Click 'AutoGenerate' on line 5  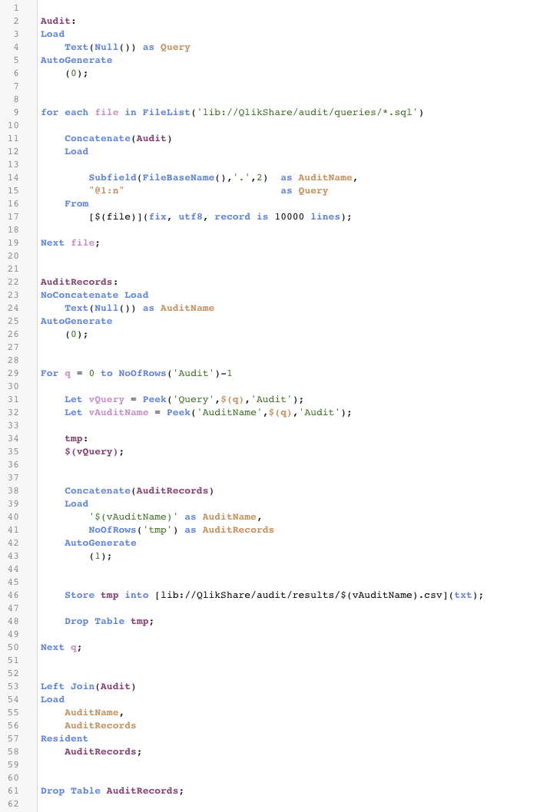76,60
